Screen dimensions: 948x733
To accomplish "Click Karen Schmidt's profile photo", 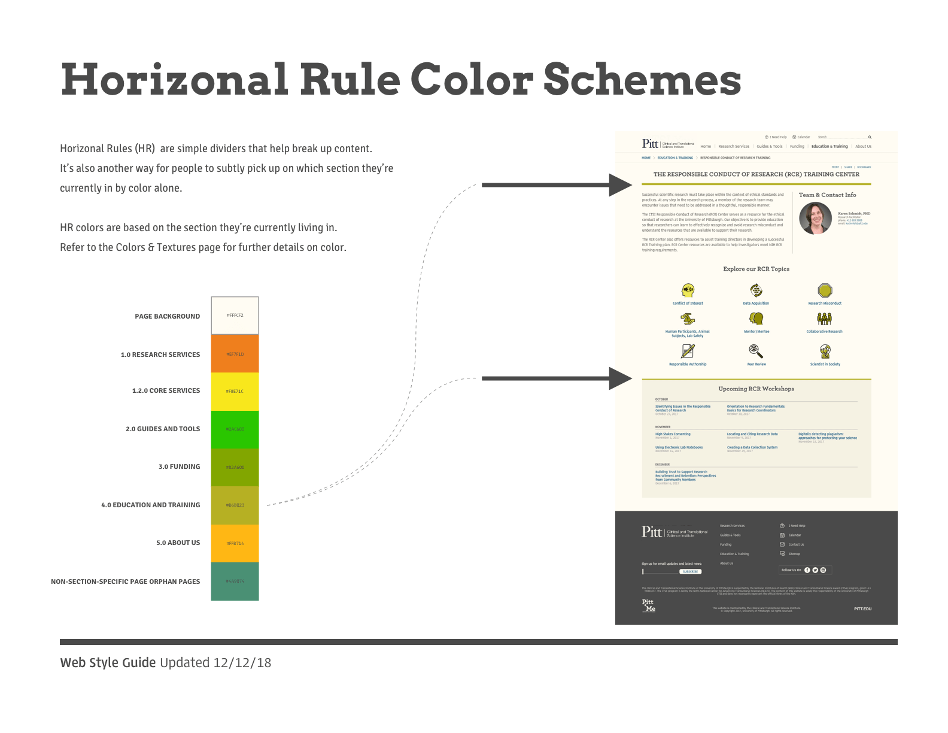I will (x=815, y=218).
